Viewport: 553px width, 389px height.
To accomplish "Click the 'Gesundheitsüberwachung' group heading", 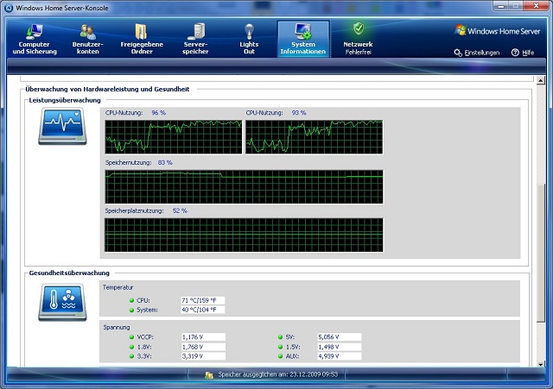I will click(69, 273).
